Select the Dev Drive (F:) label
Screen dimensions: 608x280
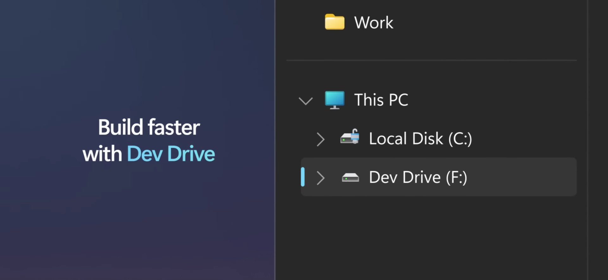(x=418, y=177)
